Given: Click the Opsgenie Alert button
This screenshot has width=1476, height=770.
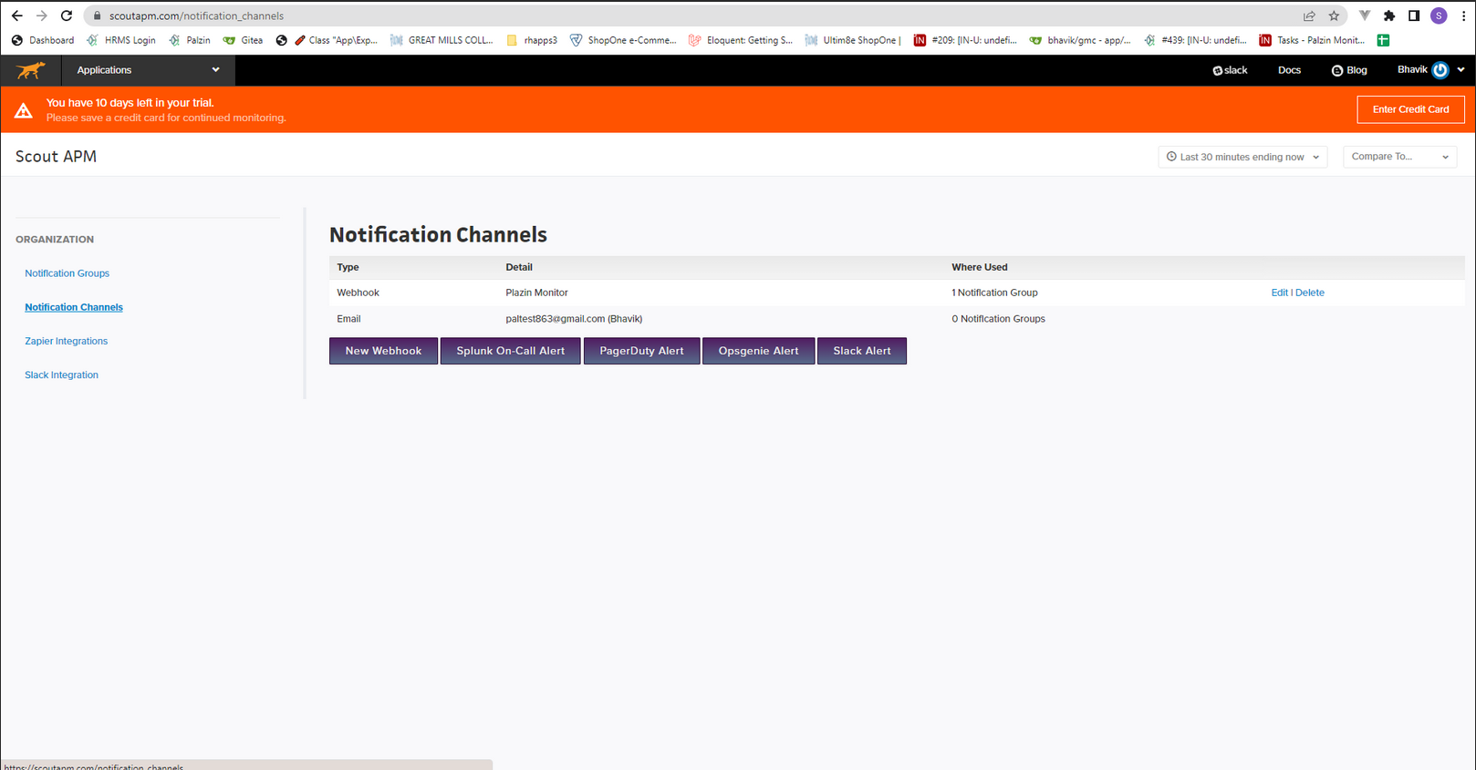Looking at the screenshot, I should click(758, 351).
